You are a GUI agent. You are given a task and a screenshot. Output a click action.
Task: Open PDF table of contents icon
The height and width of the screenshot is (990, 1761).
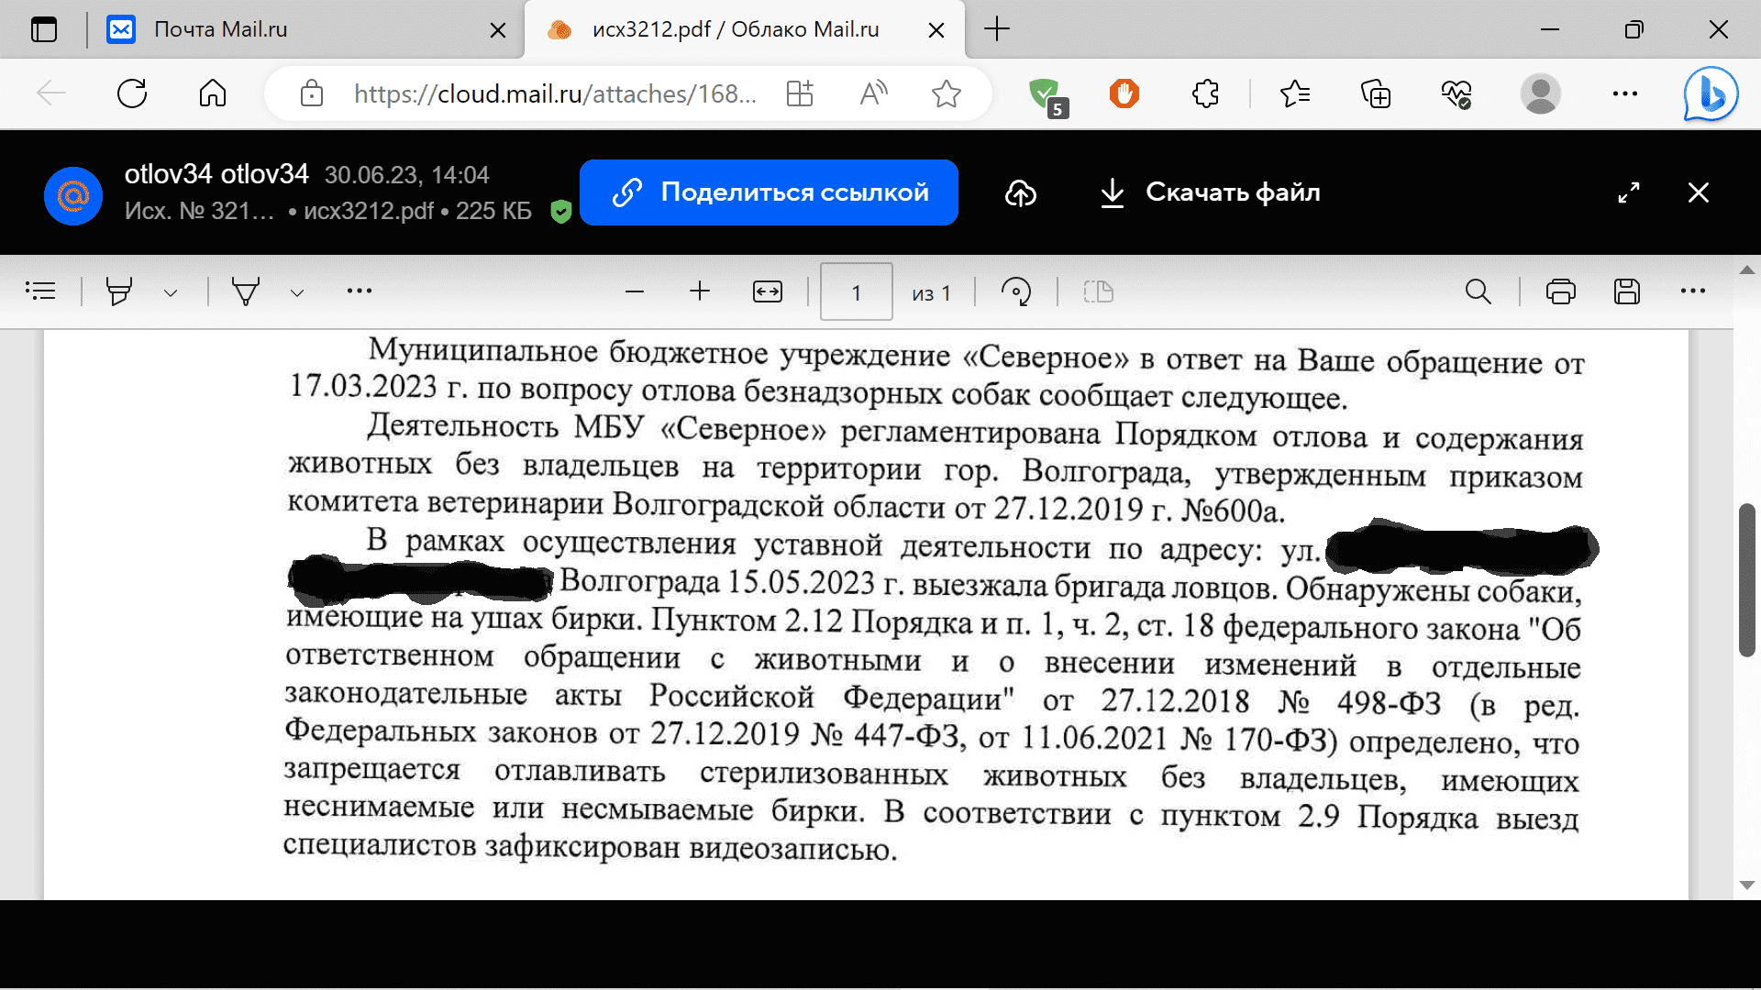tap(40, 291)
